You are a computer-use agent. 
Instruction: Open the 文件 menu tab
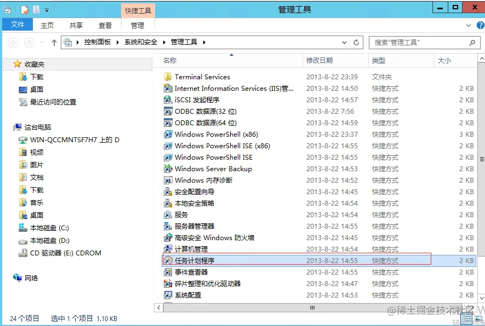pyautogui.click(x=18, y=25)
